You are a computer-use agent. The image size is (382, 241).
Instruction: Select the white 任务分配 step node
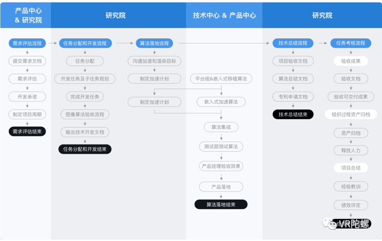[x=85, y=61]
